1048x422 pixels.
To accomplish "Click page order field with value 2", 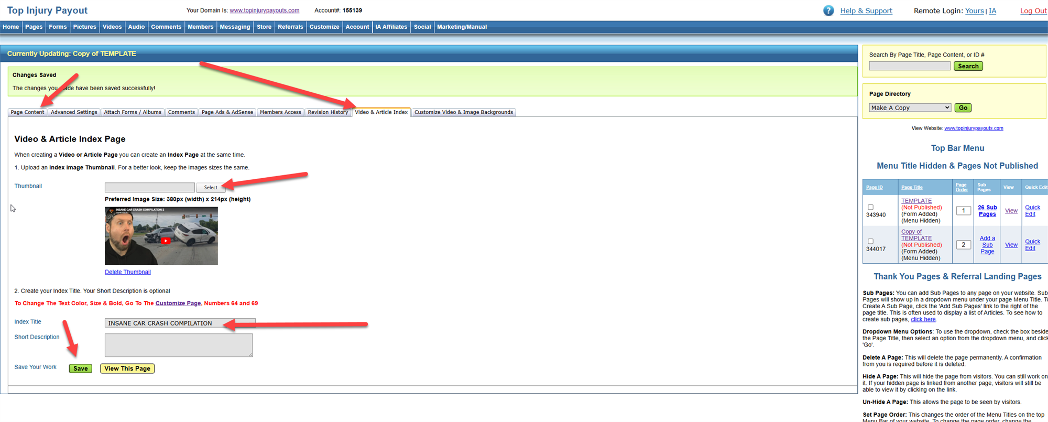I will [x=963, y=245].
